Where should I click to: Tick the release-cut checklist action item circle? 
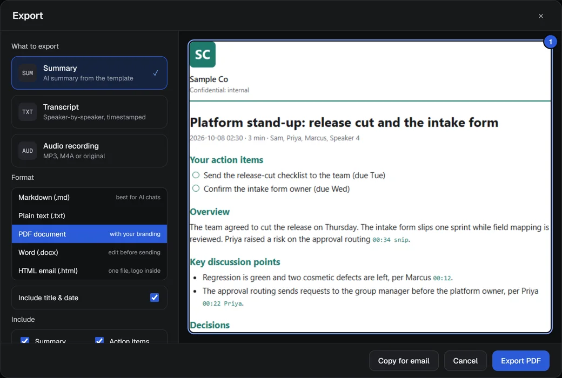tap(196, 175)
